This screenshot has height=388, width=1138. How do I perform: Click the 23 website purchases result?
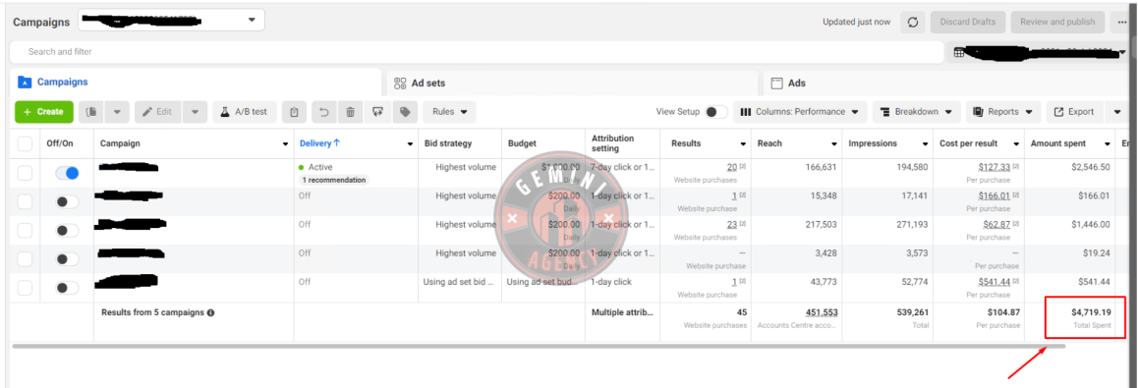click(731, 224)
